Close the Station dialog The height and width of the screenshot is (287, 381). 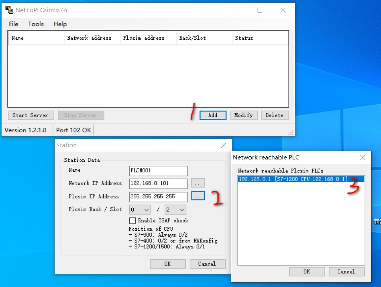click(224, 145)
